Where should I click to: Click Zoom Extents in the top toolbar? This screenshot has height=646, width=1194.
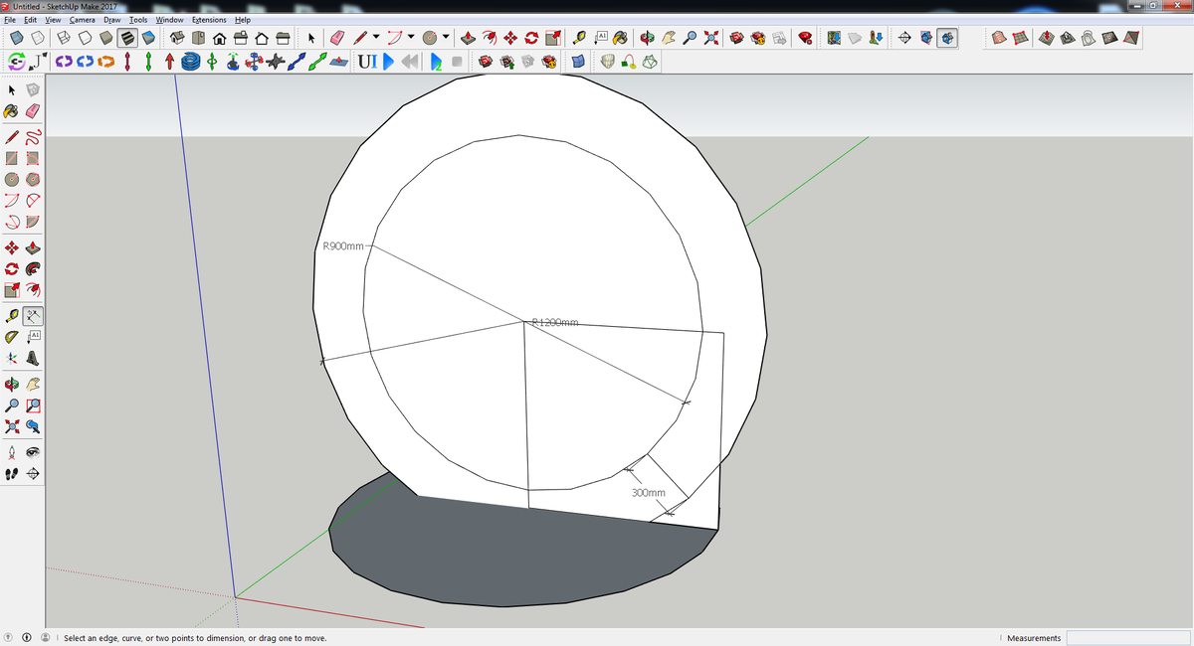tap(710, 38)
